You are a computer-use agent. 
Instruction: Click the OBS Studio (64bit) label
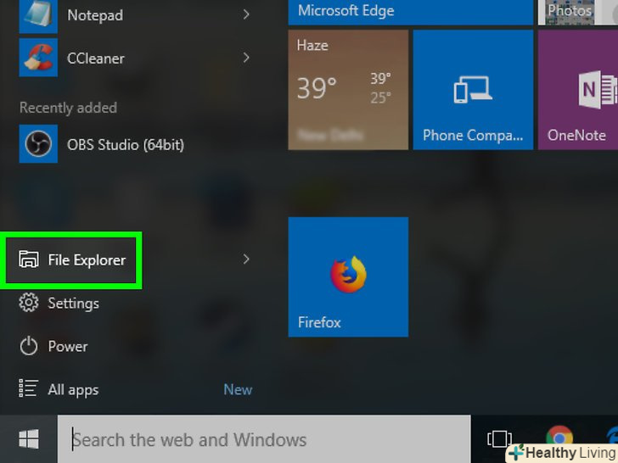126,144
